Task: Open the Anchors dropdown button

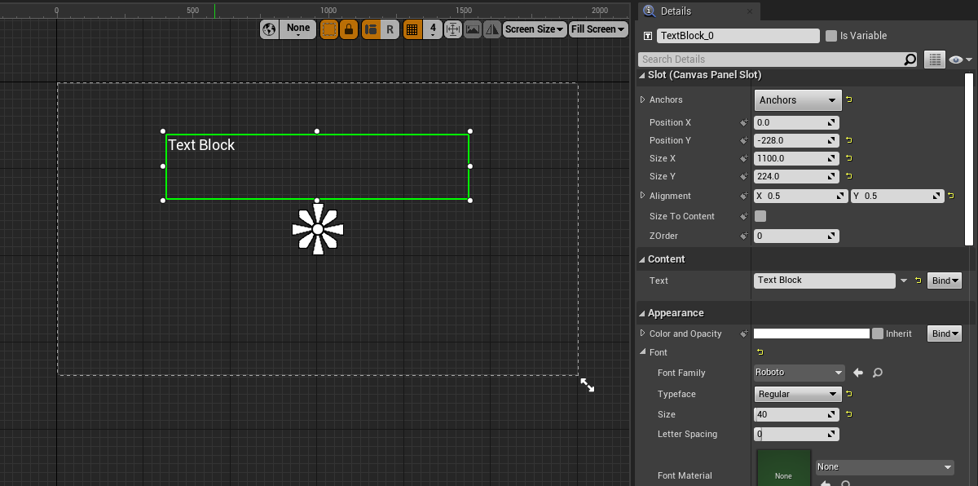Action: (798, 100)
